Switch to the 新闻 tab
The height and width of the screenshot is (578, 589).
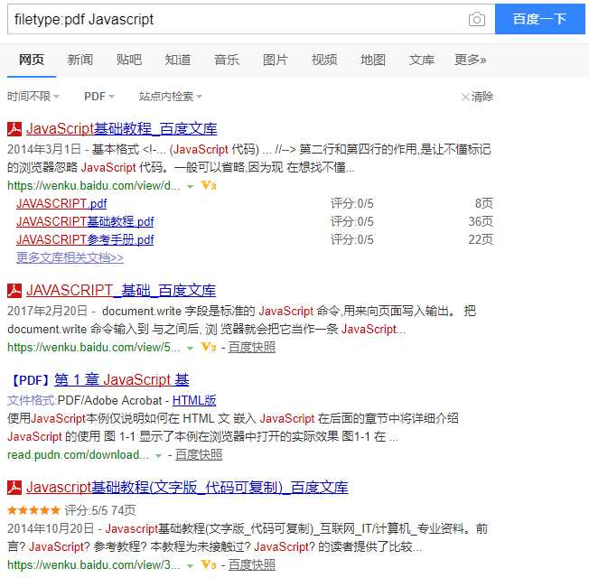80,60
